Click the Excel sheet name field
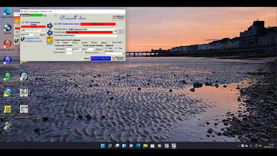Screen dimensions: 277x156 (x=92, y=36)
